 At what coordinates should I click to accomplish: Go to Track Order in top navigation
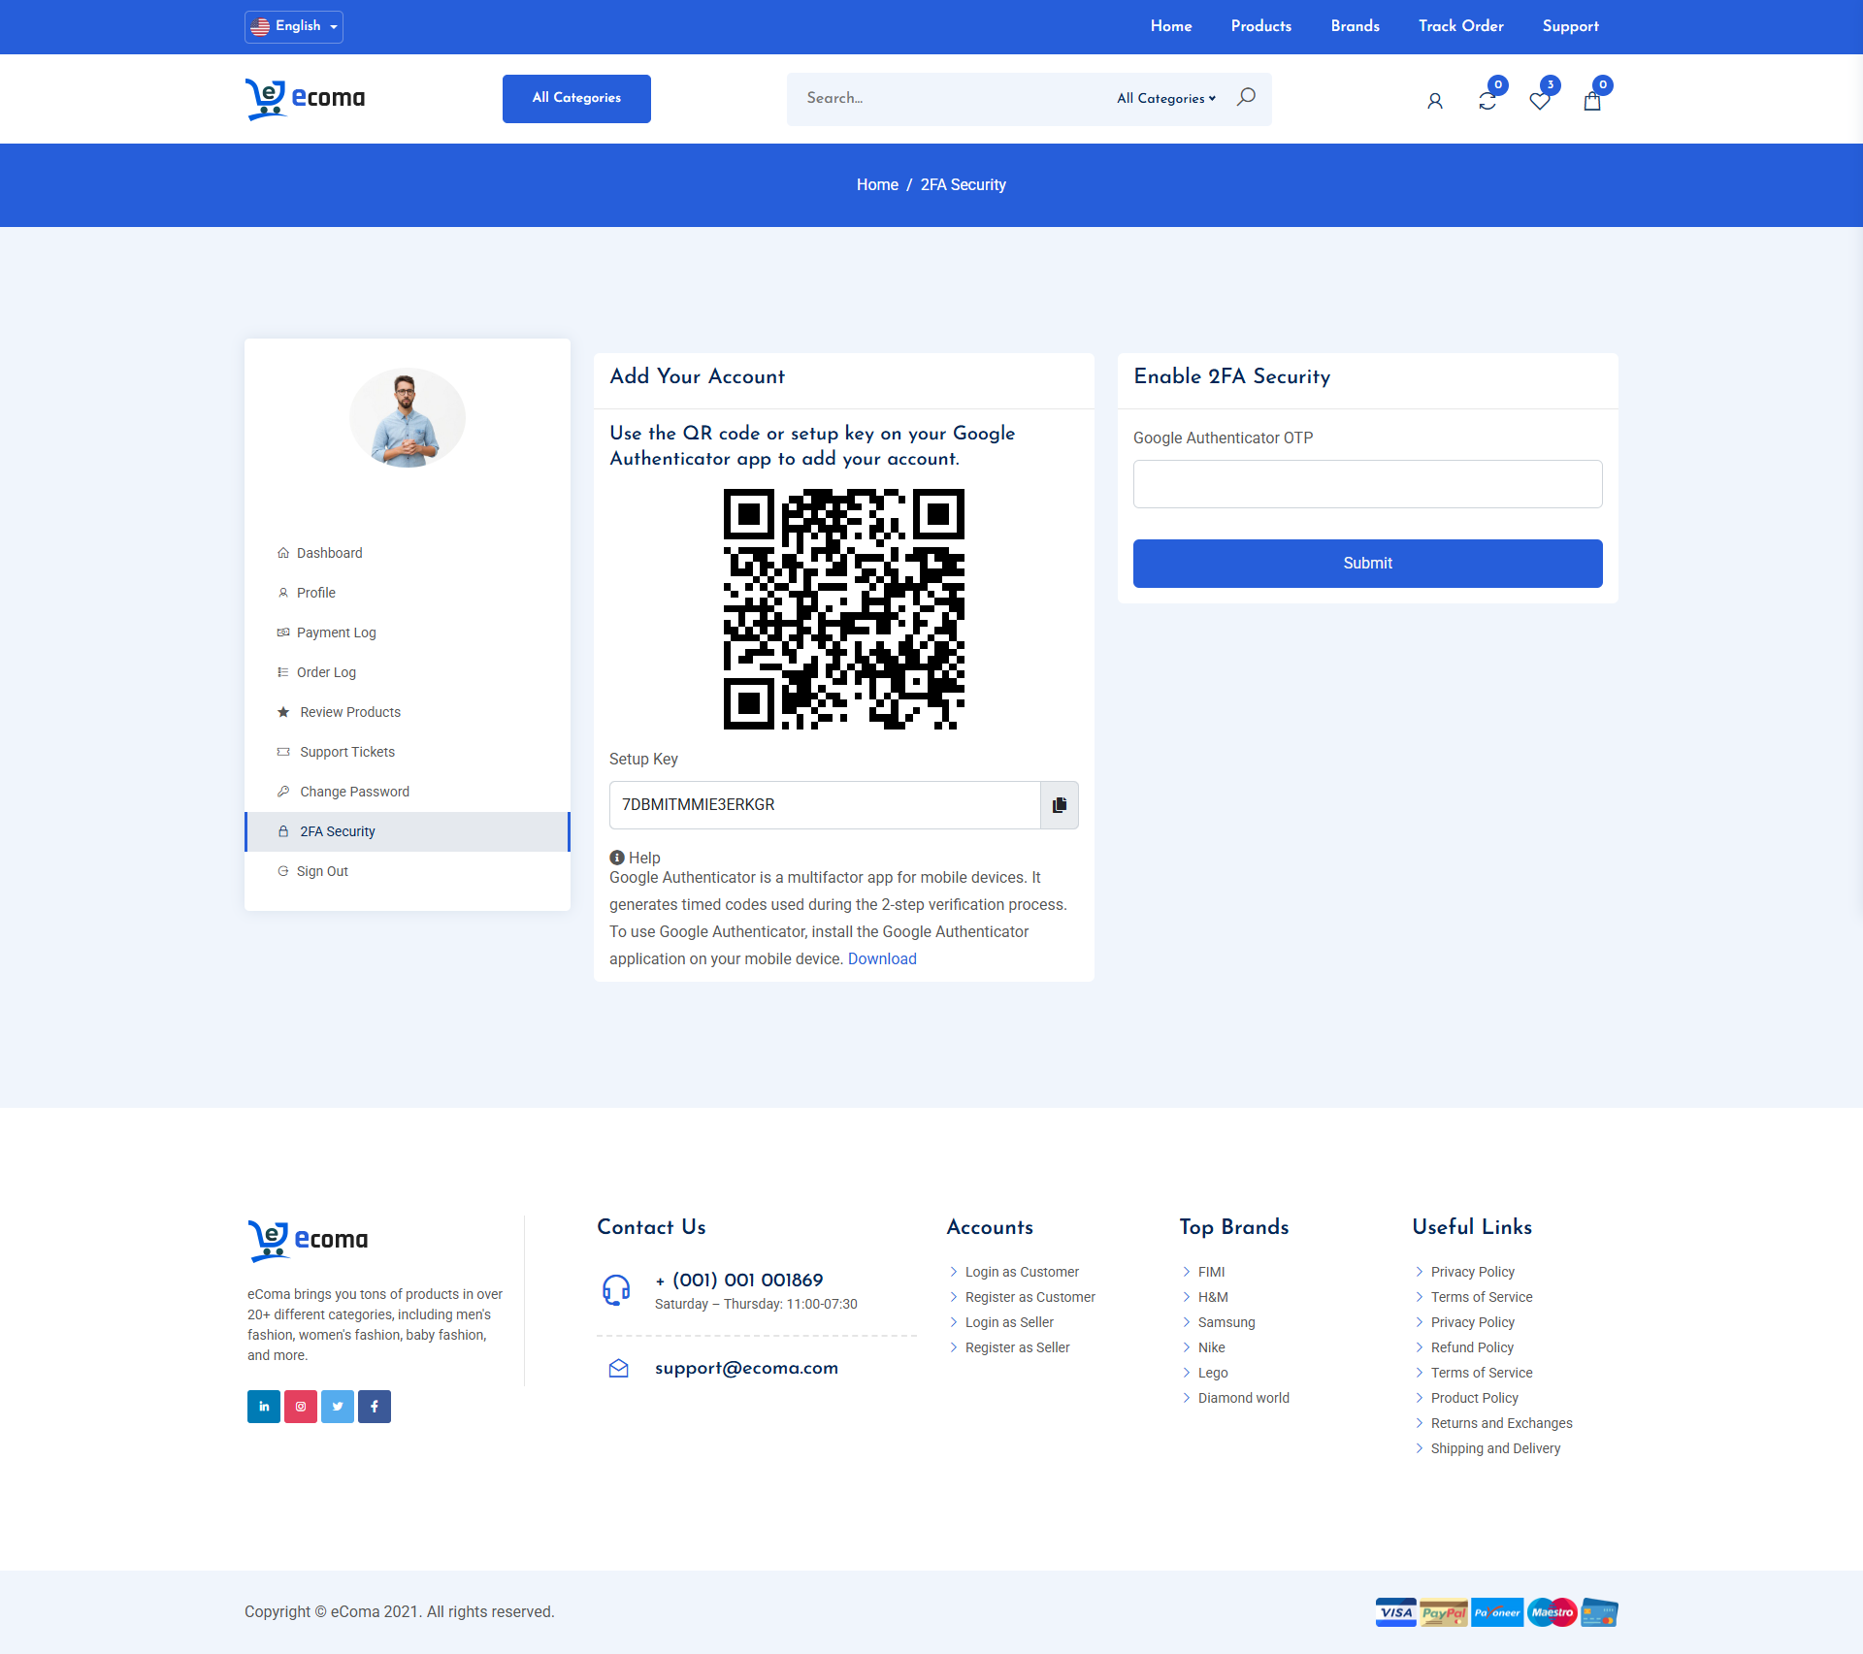[1460, 26]
